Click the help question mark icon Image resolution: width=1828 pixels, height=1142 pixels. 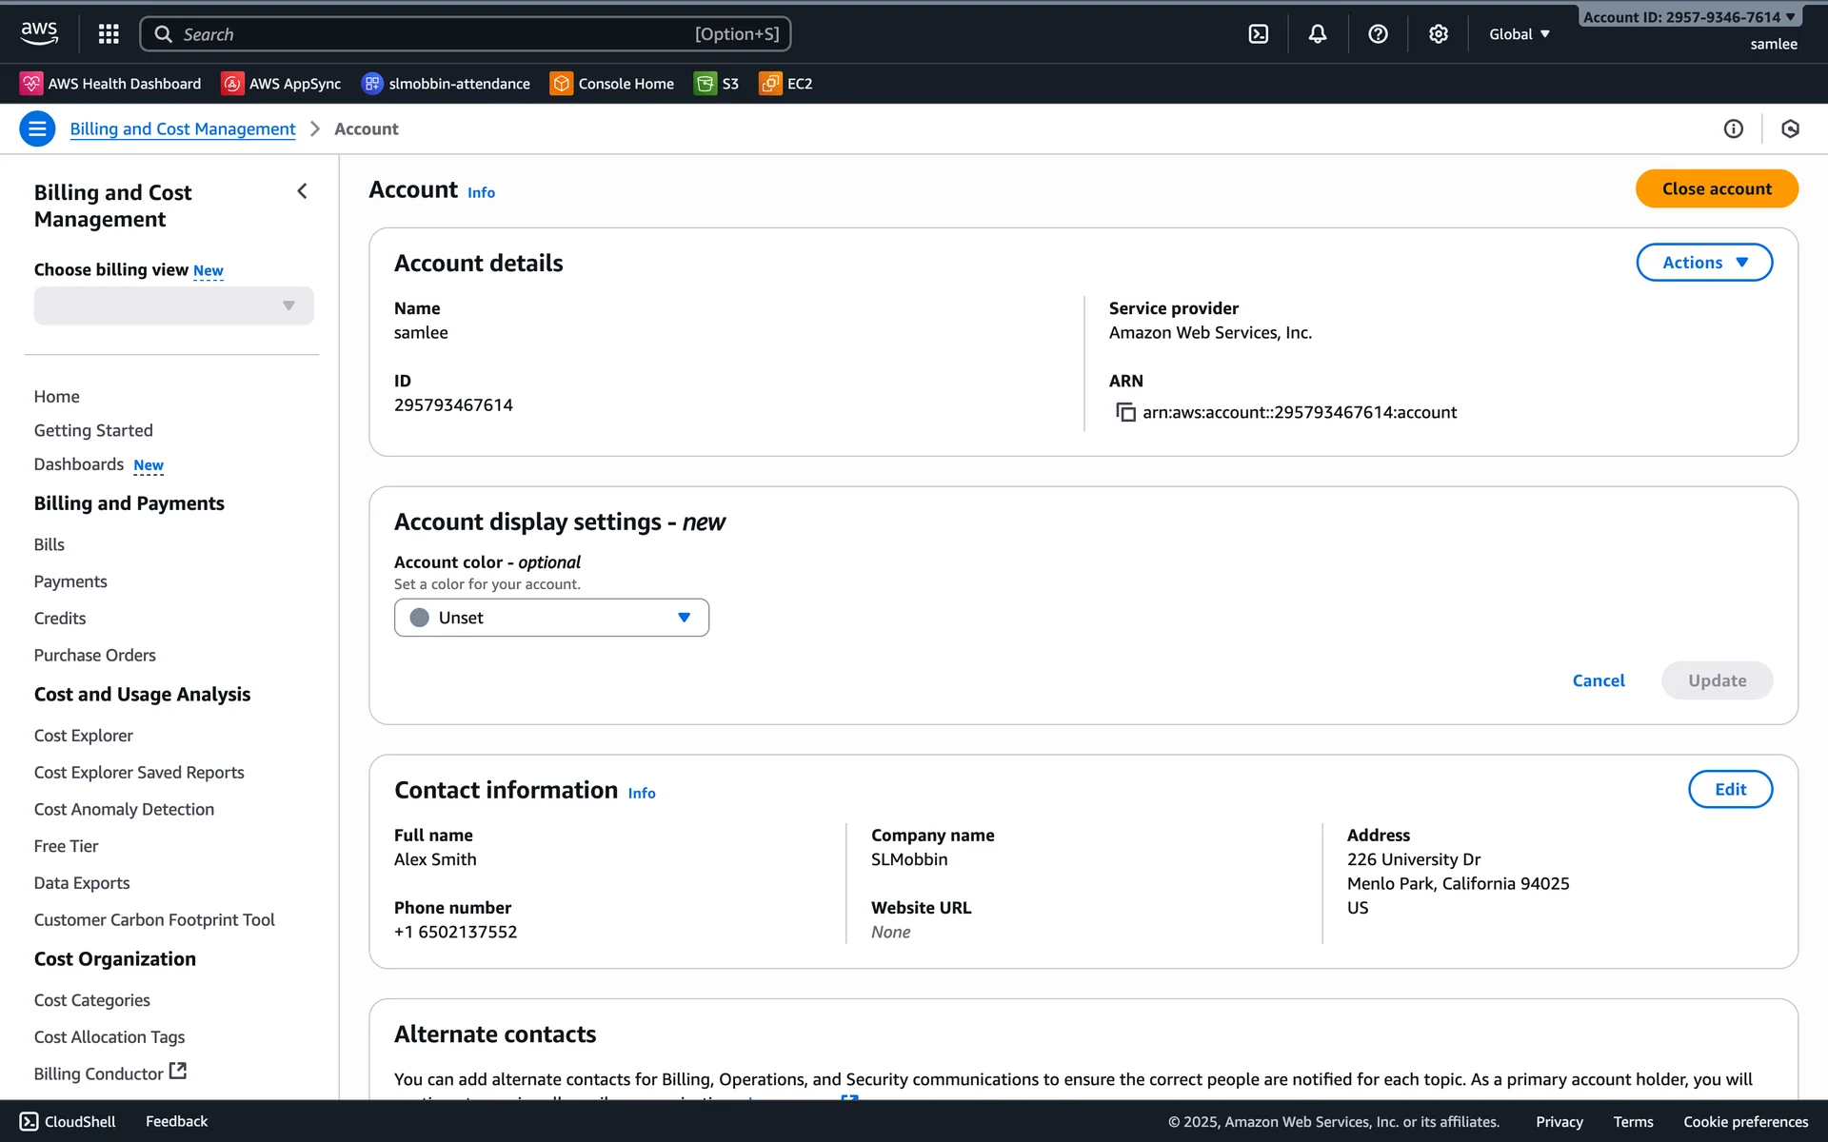(1377, 34)
